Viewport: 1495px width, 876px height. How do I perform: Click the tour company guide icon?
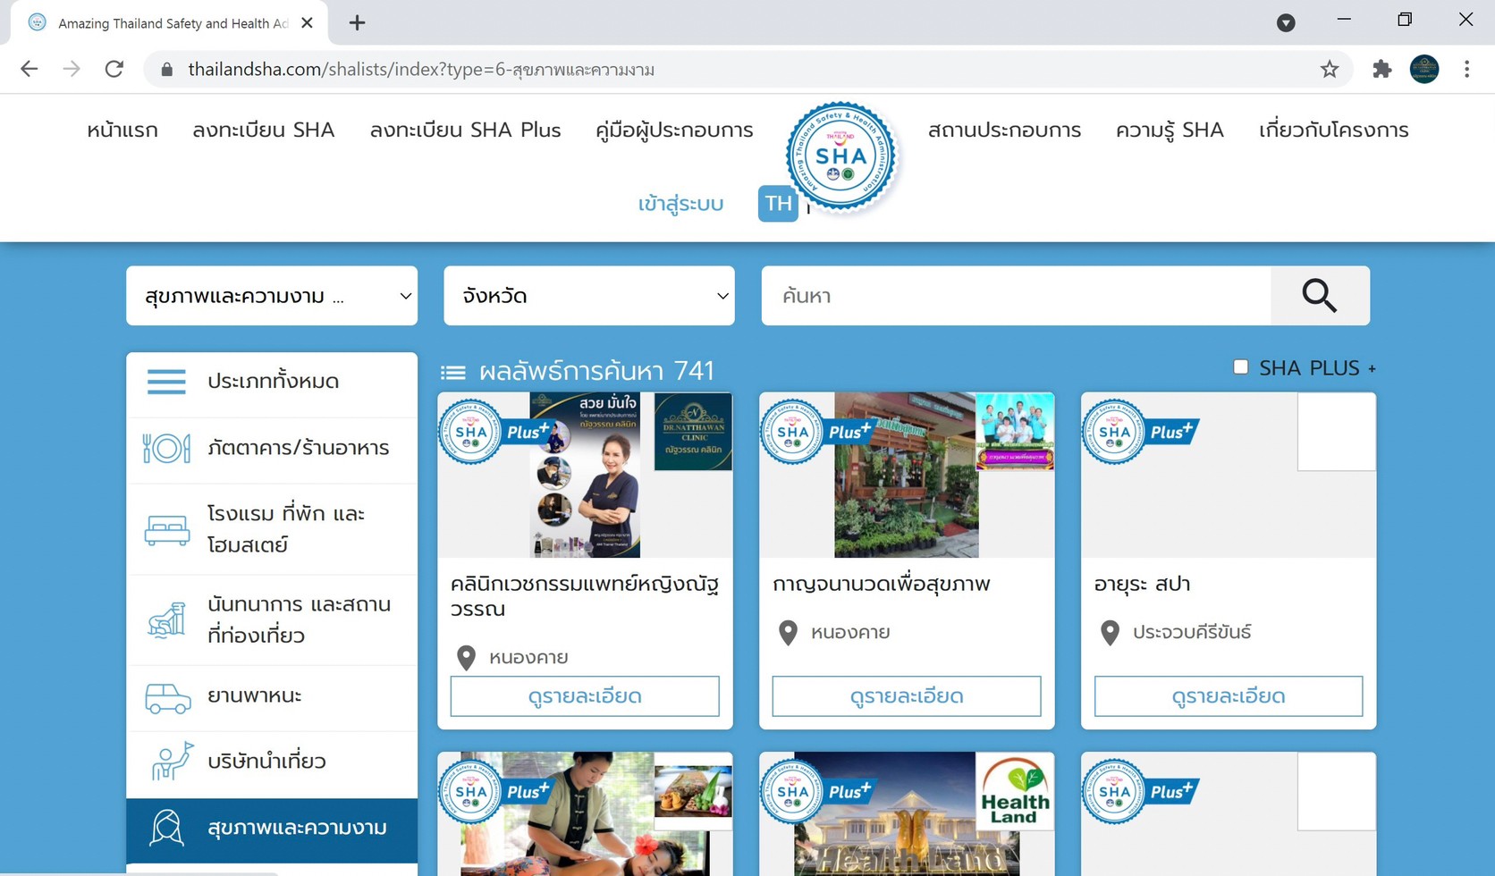pyautogui.click(x=171, y=761)
